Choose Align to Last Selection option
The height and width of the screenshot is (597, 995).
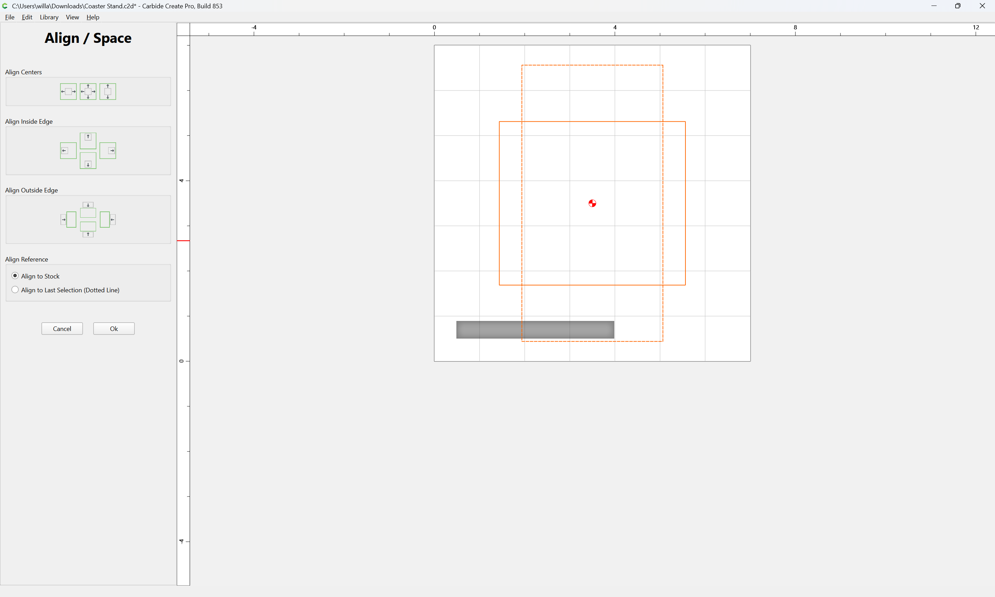[x=66, y=290]
